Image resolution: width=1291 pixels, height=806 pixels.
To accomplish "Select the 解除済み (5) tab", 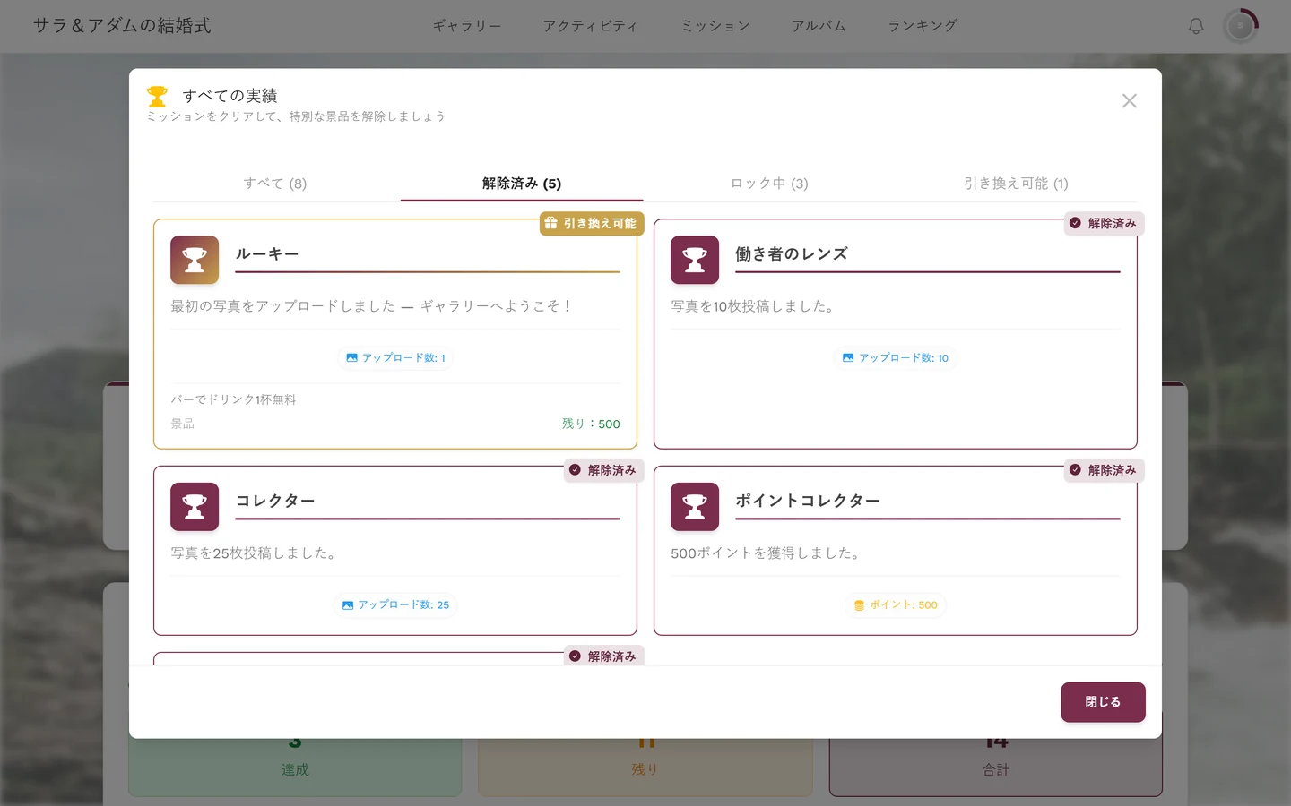I will tap(522, 184).
